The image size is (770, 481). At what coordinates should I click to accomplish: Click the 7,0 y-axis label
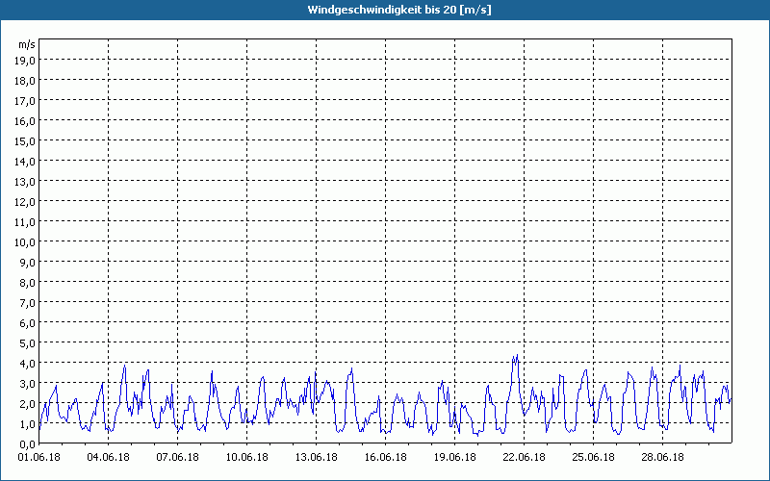coord(29,303)
